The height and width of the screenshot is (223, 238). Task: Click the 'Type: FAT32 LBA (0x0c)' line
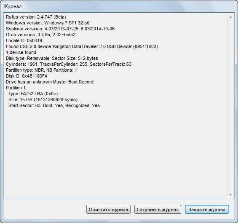(33, 94)
